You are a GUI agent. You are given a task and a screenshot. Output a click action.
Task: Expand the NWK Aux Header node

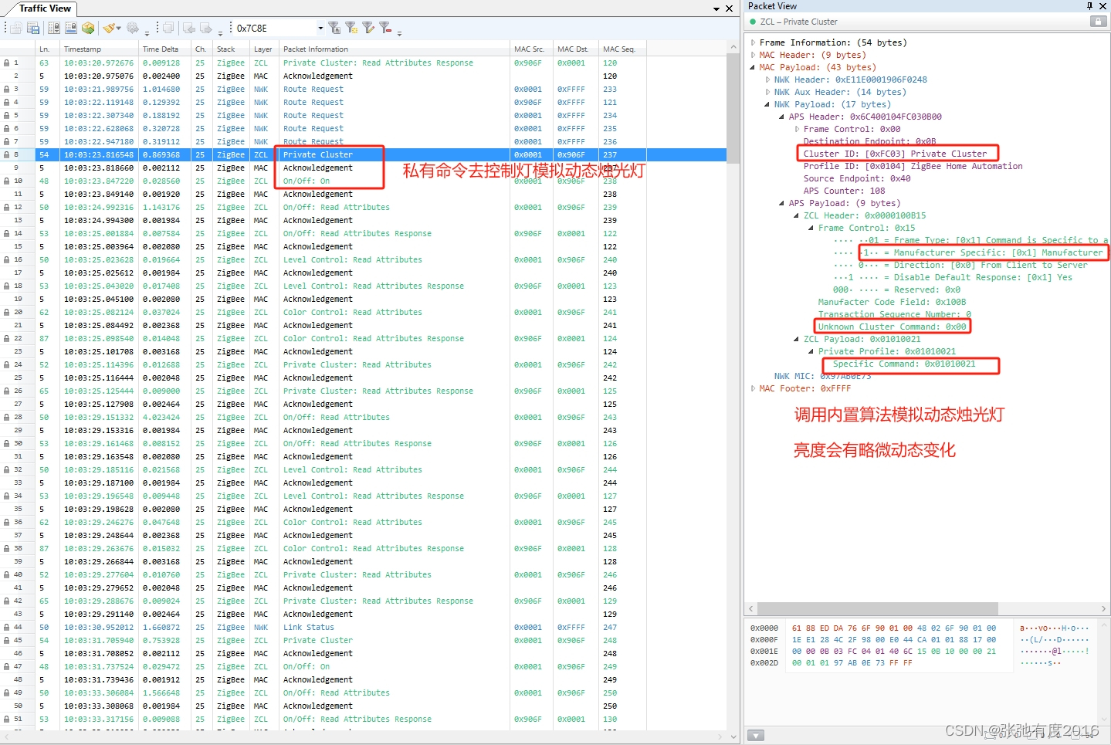click(x=767, y=92)
